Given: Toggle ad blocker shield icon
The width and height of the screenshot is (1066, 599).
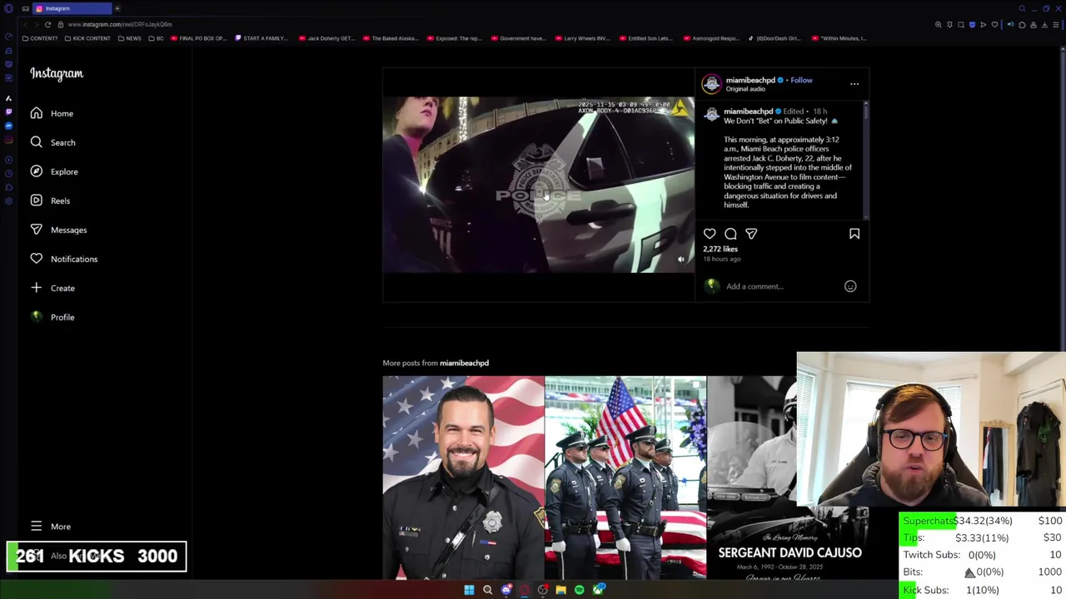Looking at the screenshot, I should [x=972, y=25].
